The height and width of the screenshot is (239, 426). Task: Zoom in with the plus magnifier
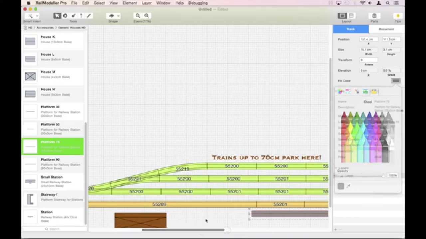pyautogui.click(x=146, y=16)
